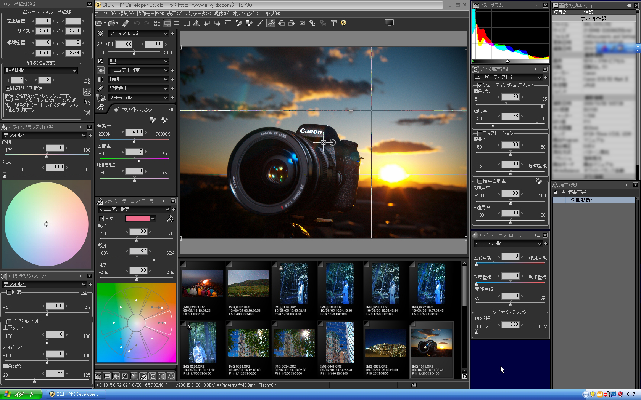Screen dimensions: 641x400
Task: Select the _MG_6292.CR2 thumbnail
Action: click(202, 290)
